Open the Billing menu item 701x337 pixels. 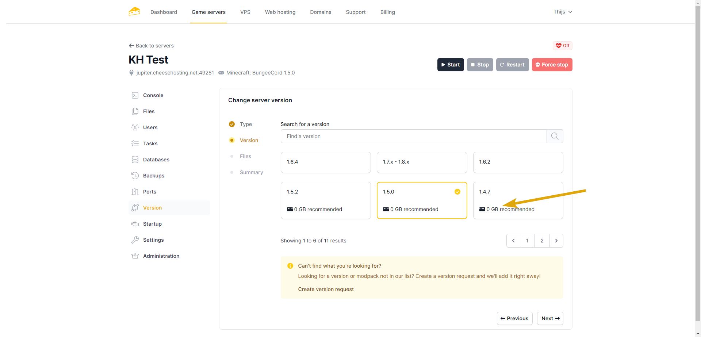[x=387, y=12]
